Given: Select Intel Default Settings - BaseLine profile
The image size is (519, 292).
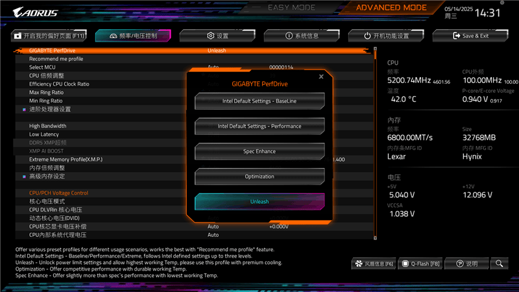Looking at the screenshot, I should [259, 101].
